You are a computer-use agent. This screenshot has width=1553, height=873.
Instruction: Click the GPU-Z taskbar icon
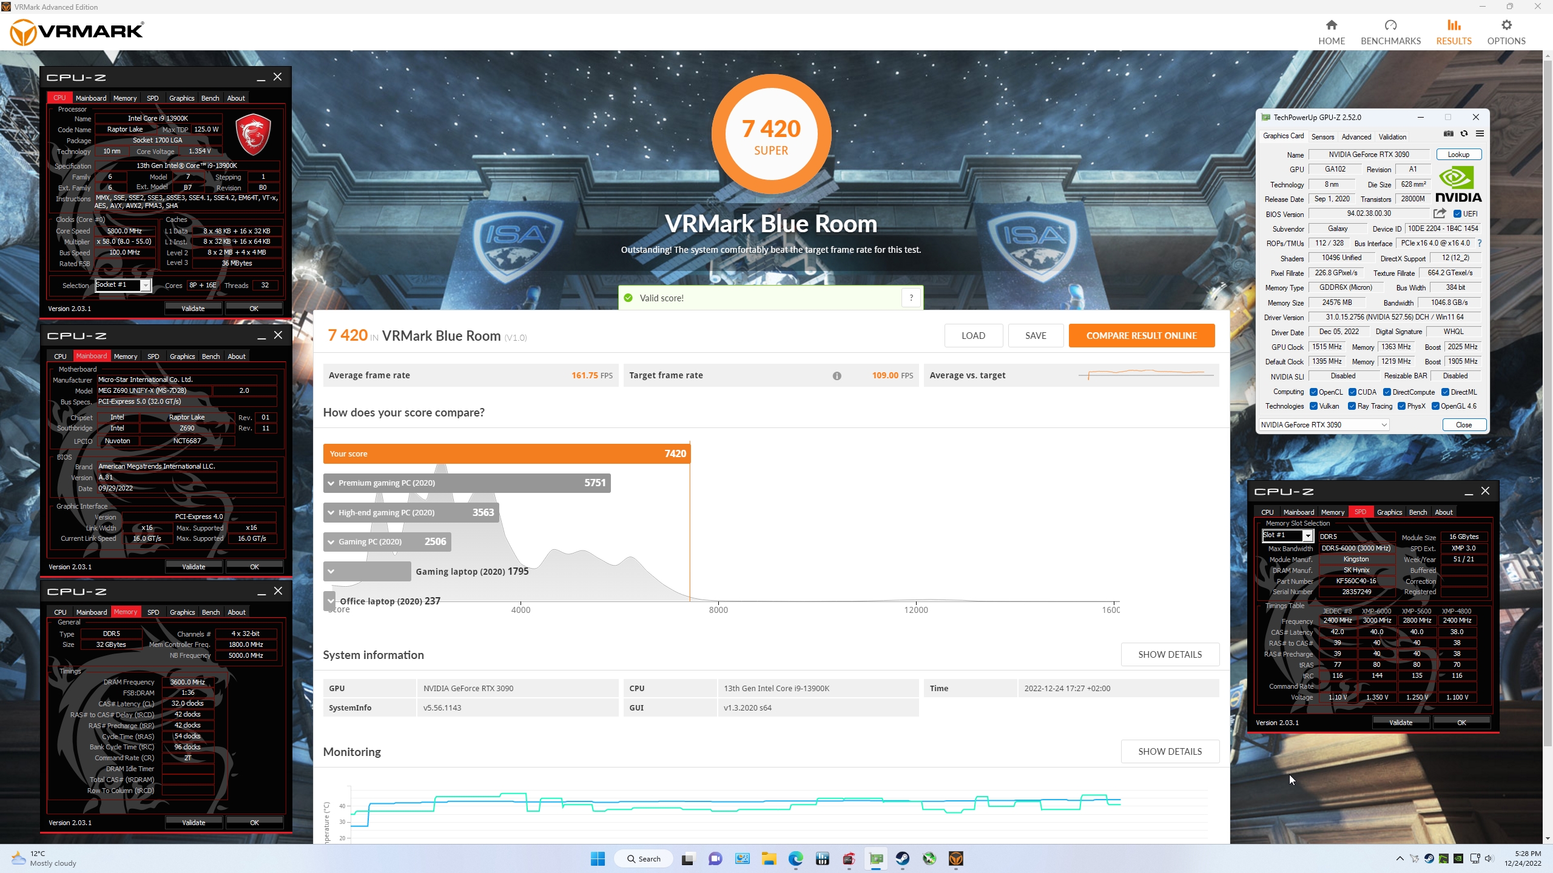876,858
